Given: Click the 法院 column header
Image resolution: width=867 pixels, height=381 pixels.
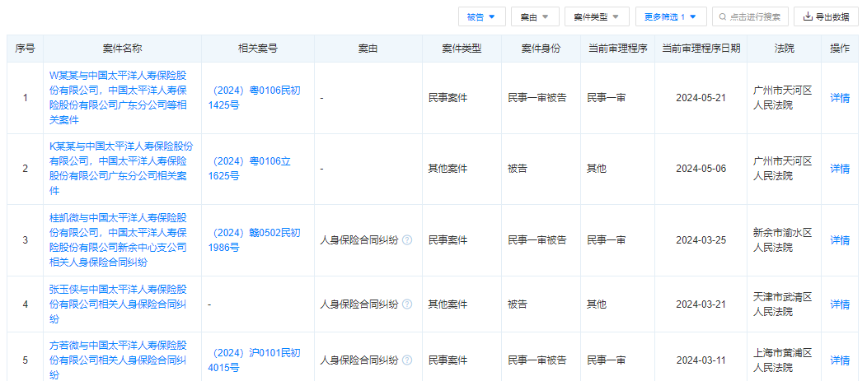Looking at the screenshot, I should click(x=784, y=49).
